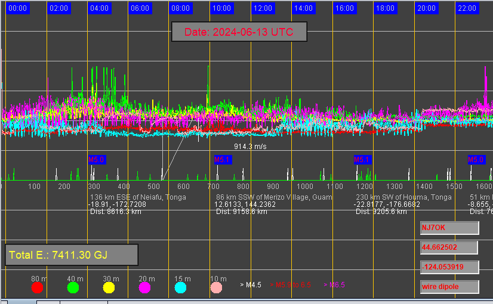Select the M5.1 marker above Merizo Village, Guam
The height and width of the screenshot is (304, 493).
223,159
